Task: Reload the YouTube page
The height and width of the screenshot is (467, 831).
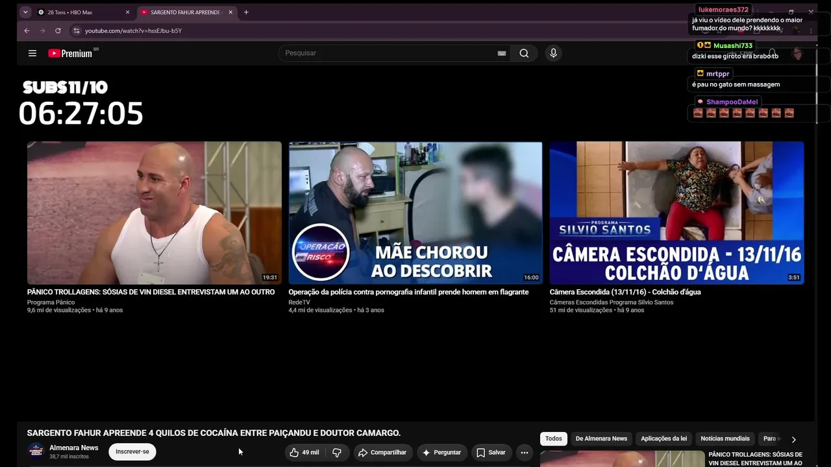Action: (58, 30)
